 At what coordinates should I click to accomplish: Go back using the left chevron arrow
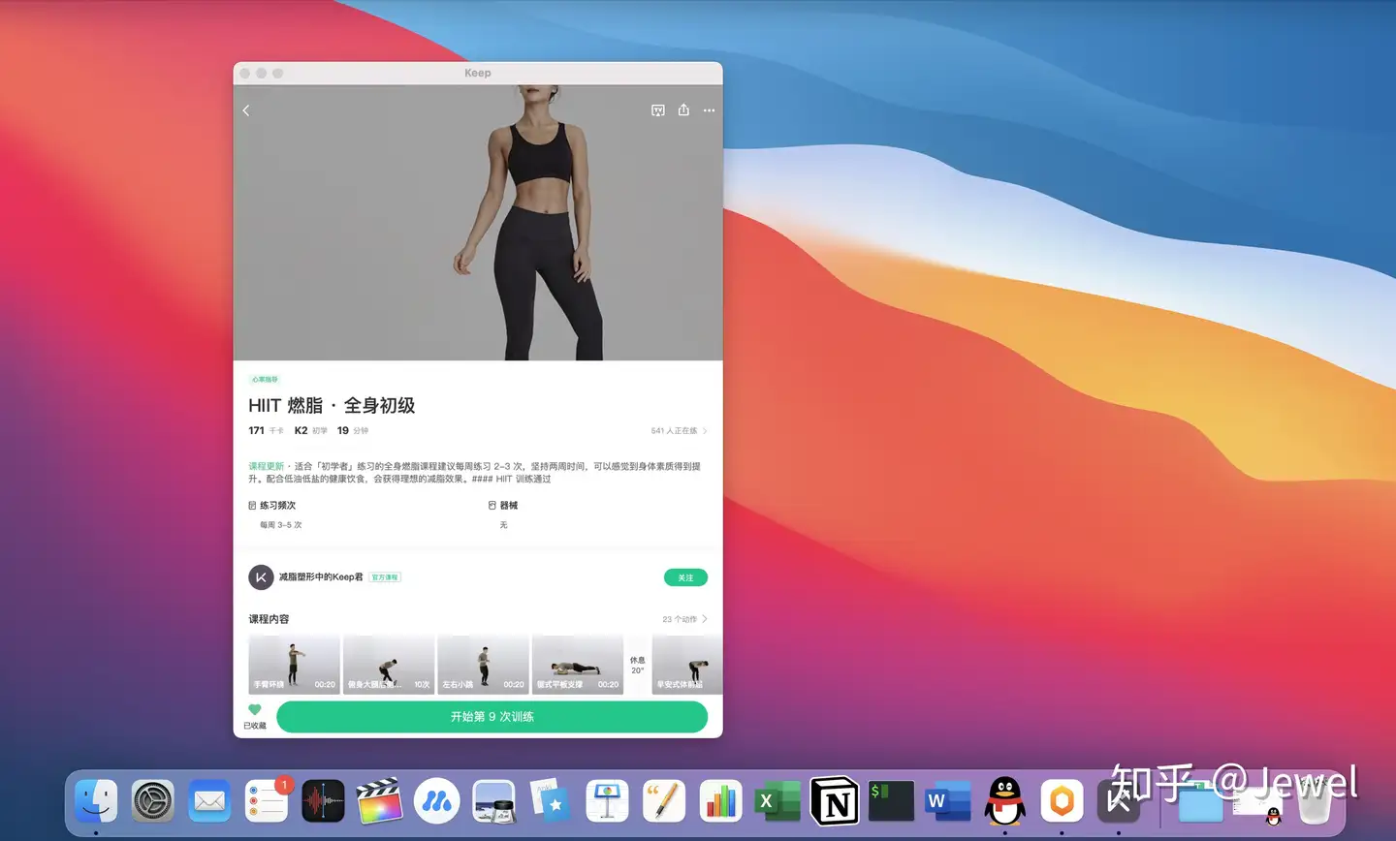tap(246, 110)
